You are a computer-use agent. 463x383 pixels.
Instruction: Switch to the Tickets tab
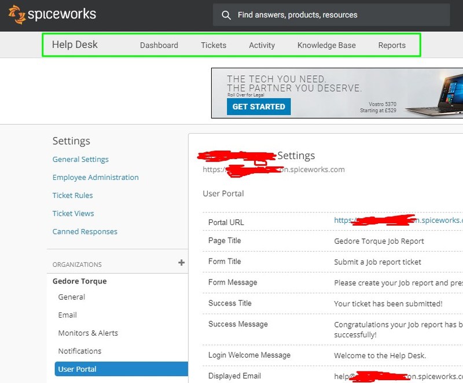(x=214, y=45)
